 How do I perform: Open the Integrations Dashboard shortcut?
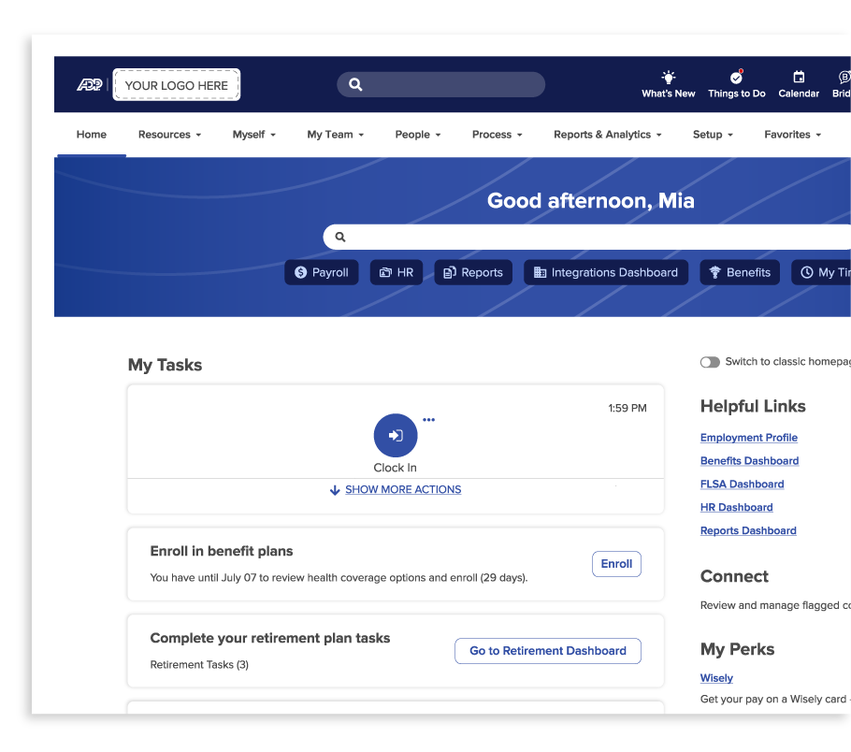[605, 272]
